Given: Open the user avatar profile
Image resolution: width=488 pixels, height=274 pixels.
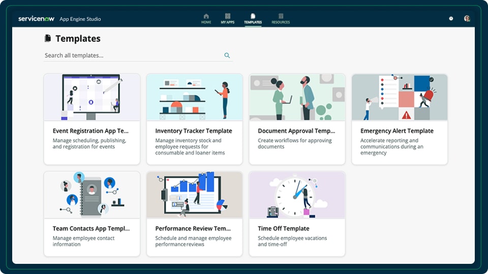Looking at the screenshot, I should click(x=467, y=19).
